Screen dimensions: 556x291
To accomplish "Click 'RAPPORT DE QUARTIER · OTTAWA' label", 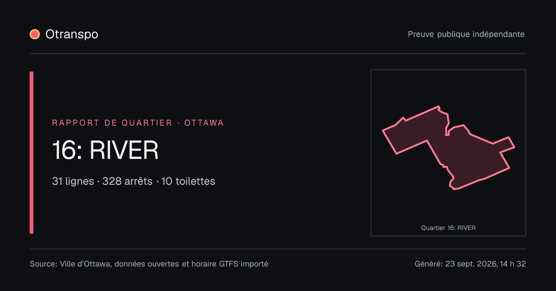I will [x=138, y=123].
